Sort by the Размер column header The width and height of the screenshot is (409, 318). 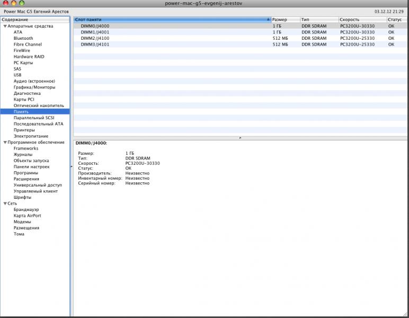(286, 20)
